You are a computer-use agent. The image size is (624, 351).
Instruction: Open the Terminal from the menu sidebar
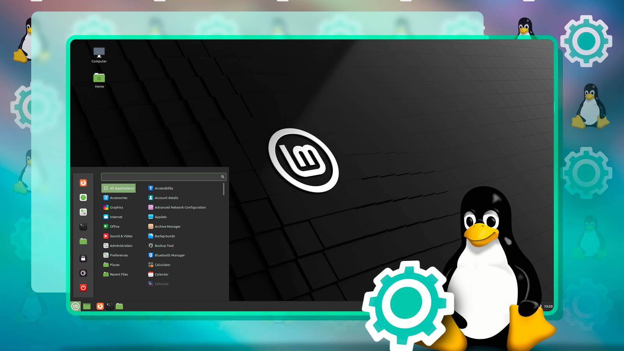pos(83,227)
